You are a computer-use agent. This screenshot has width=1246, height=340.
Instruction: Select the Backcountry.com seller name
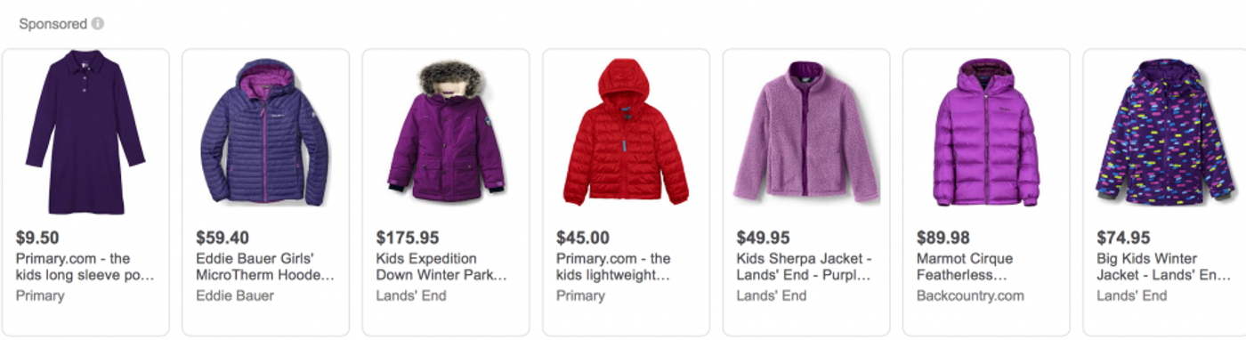click(x=970, y=295)
